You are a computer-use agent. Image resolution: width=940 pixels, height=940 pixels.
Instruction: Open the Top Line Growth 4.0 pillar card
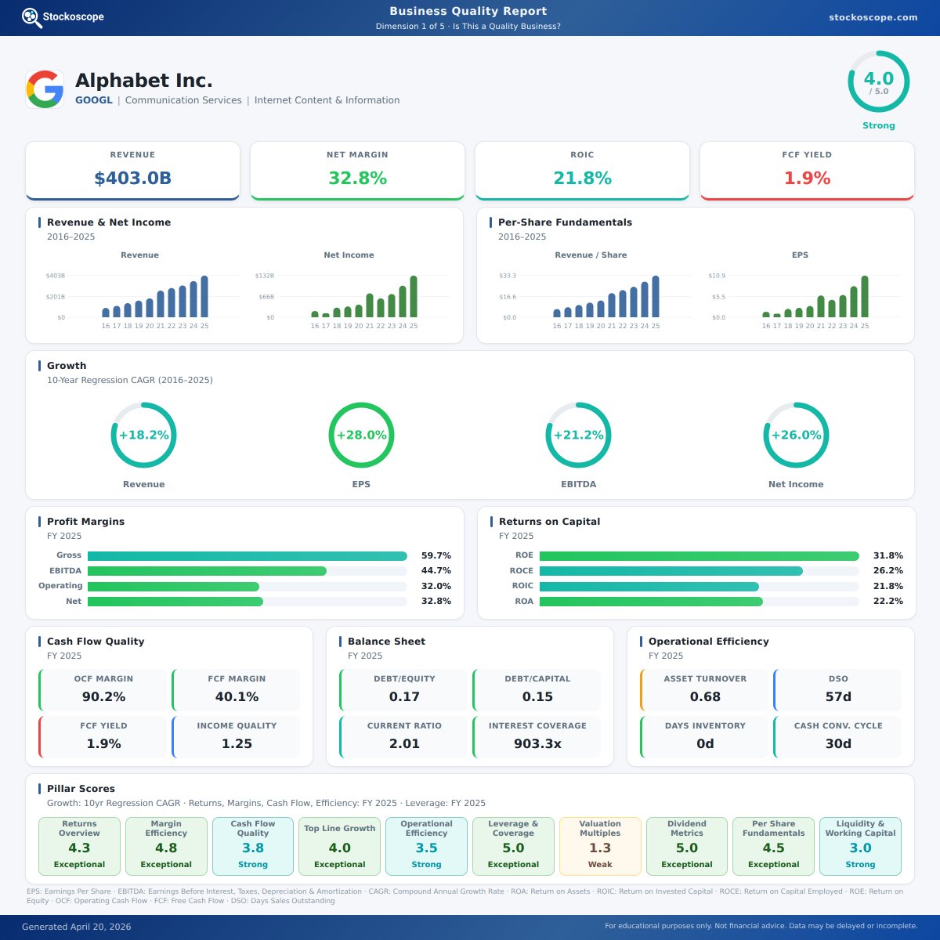[340, 846]
